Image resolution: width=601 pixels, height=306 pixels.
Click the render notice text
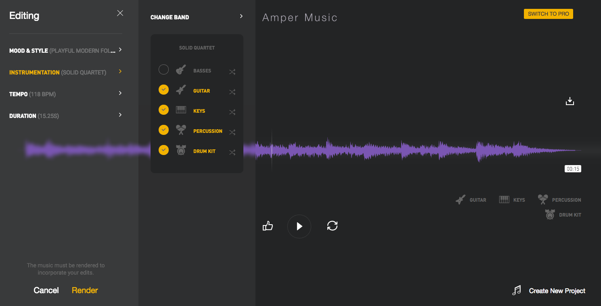pyautogui.click(x=66, y=269)
